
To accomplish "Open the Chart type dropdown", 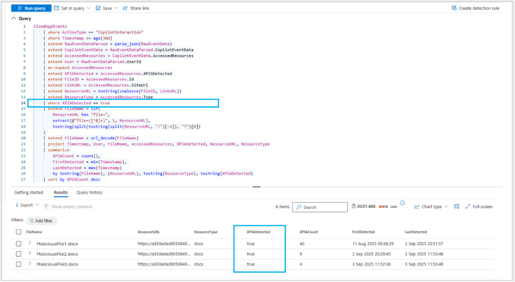I will (431, 207).
